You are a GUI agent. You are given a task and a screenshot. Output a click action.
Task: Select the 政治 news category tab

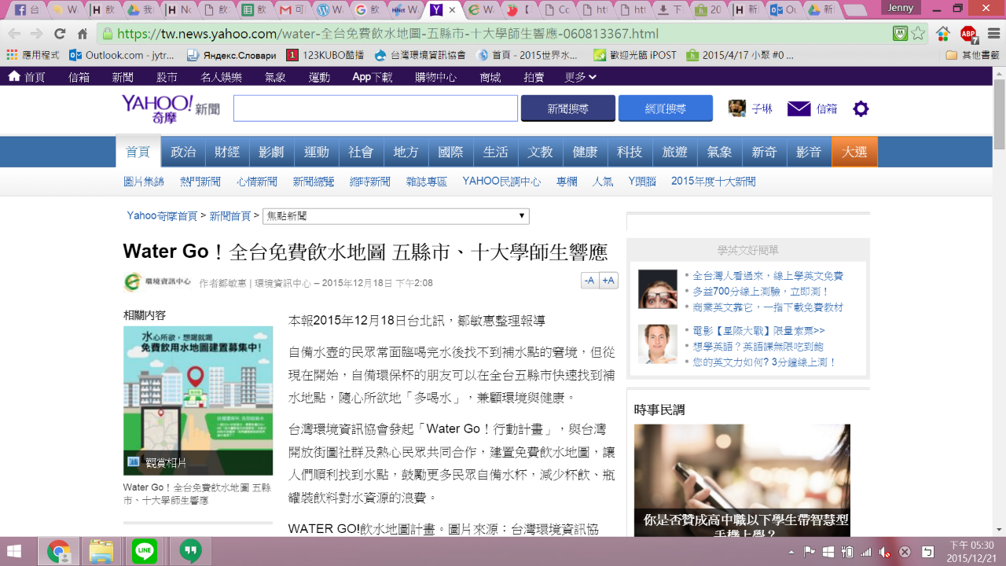pos(183,153)
